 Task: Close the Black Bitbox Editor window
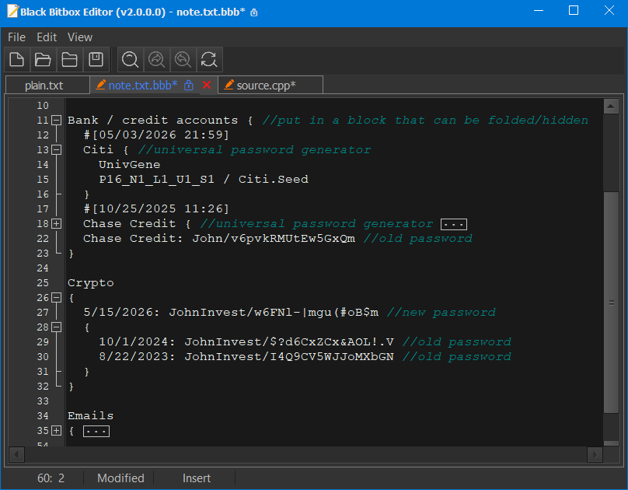click(609, 11)
